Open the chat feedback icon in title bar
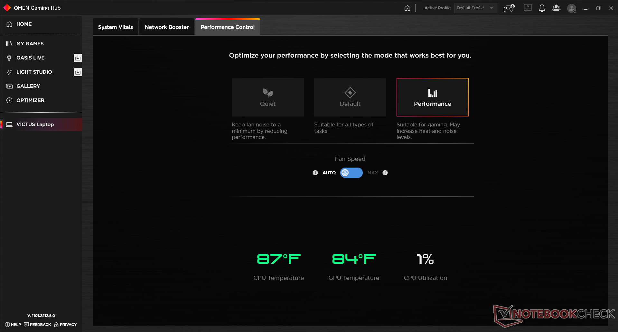The image size is (618, 332). click(528, 8)
